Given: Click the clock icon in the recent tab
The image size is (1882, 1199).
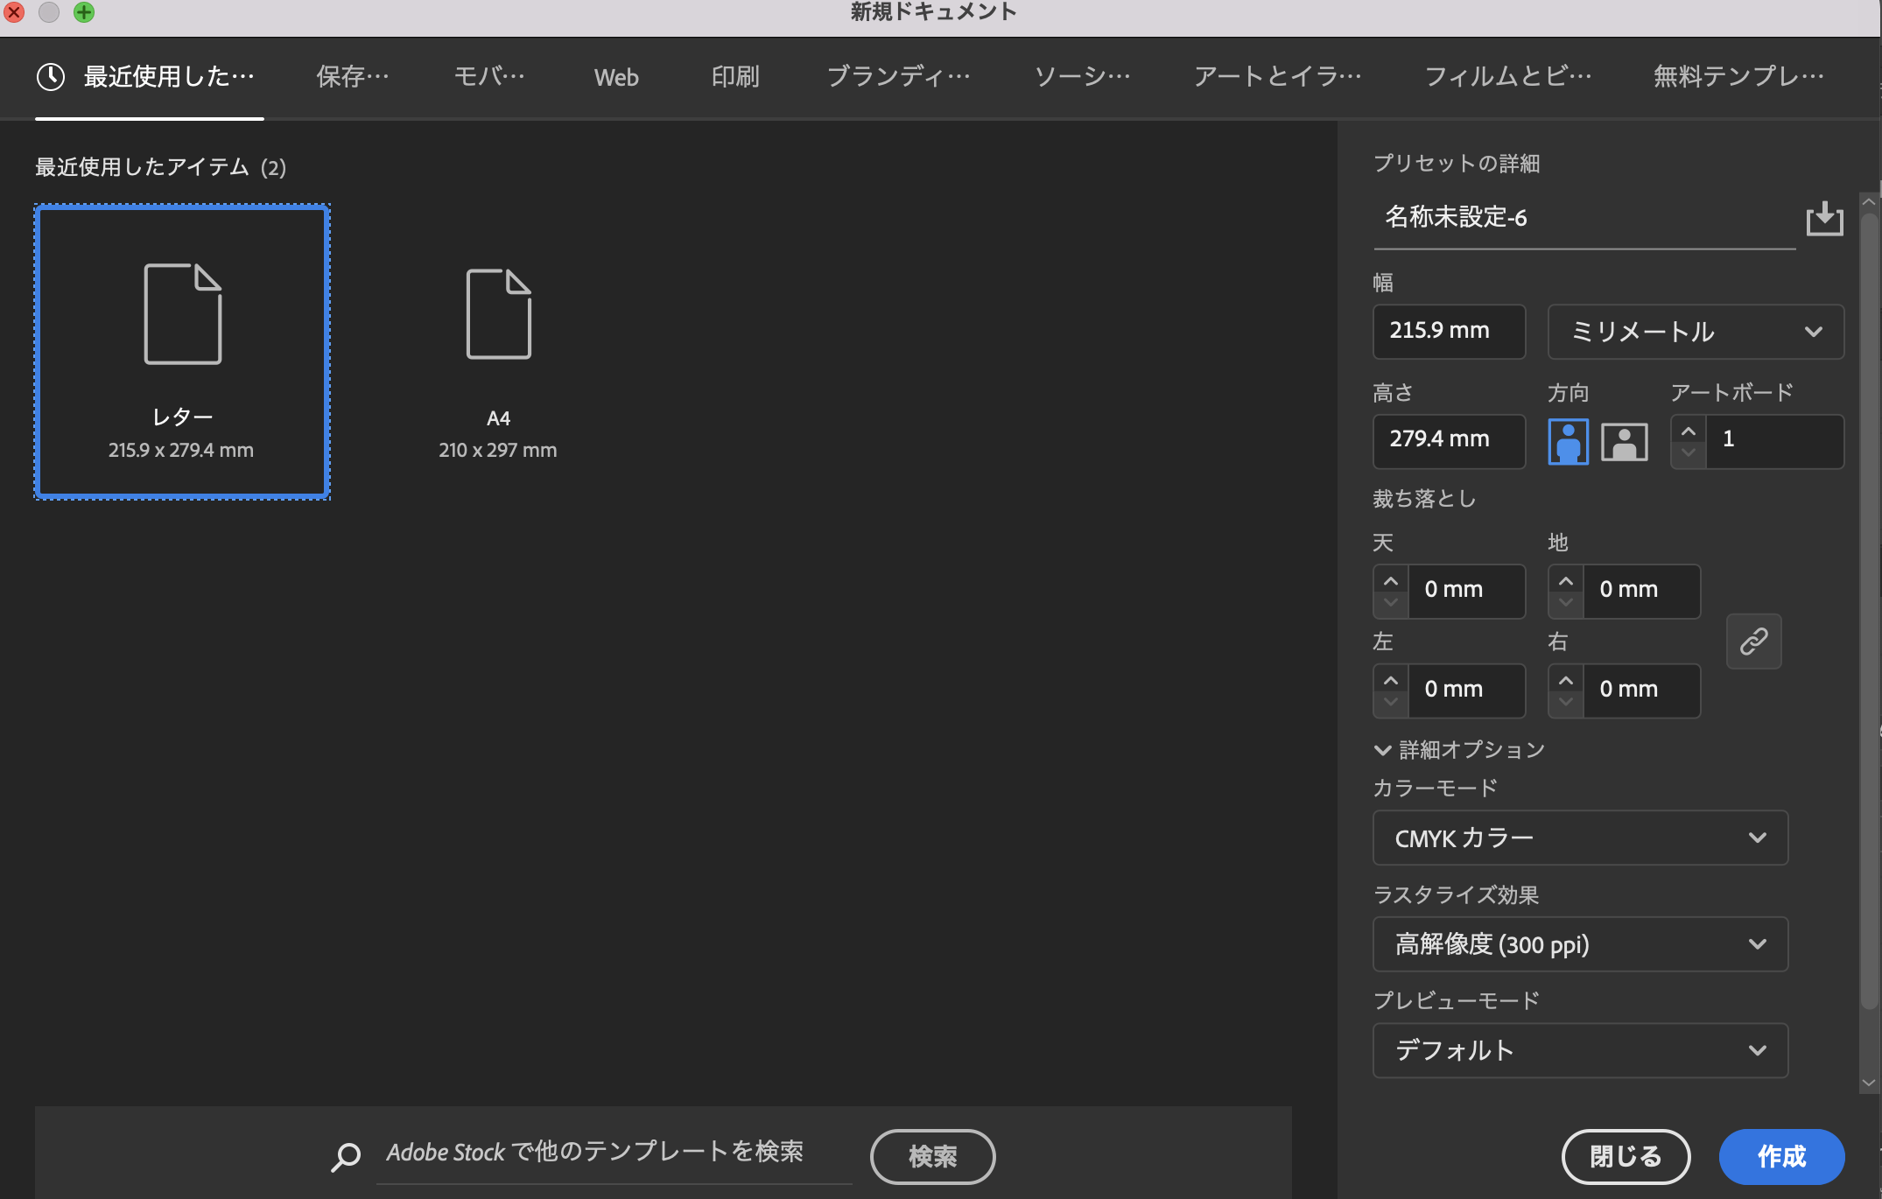Looking at the screenshot, I should (51, 77).
